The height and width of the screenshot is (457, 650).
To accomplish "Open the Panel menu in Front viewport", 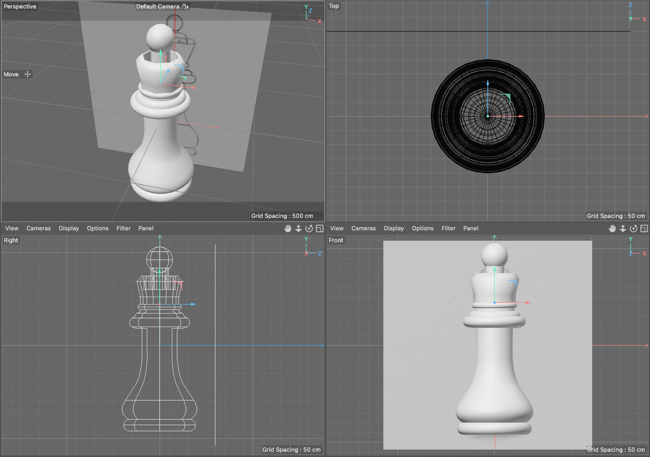I will [471, 228].
